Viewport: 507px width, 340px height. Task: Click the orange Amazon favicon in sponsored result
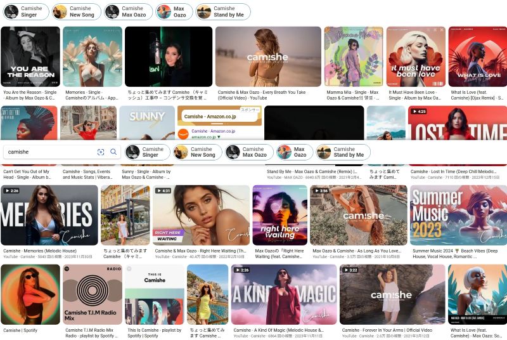[183, 133]
